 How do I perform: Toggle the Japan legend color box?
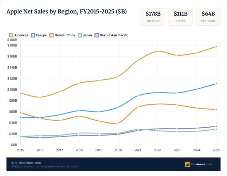(80, 35)
